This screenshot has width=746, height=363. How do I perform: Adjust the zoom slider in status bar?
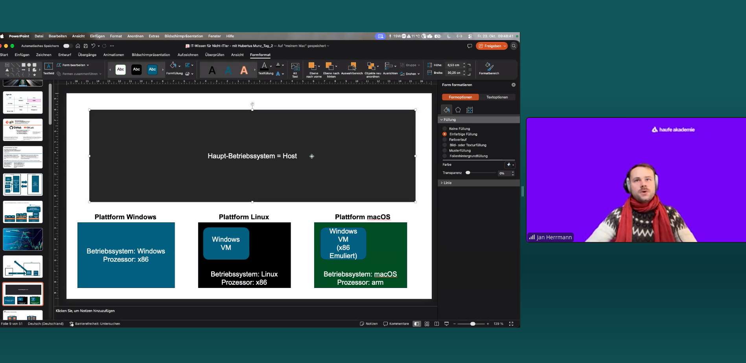tap(473, 324)
